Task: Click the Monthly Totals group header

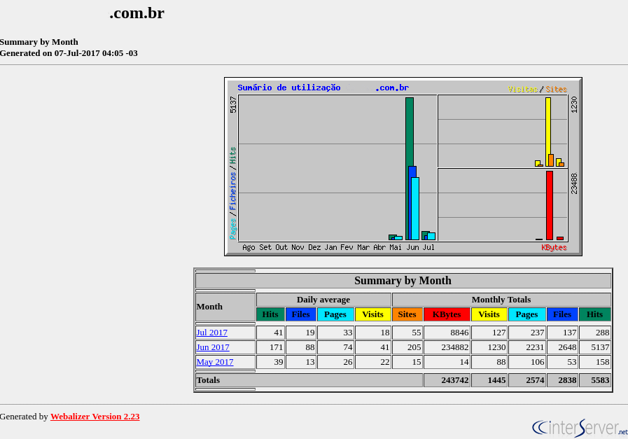Action: point(501,300)
